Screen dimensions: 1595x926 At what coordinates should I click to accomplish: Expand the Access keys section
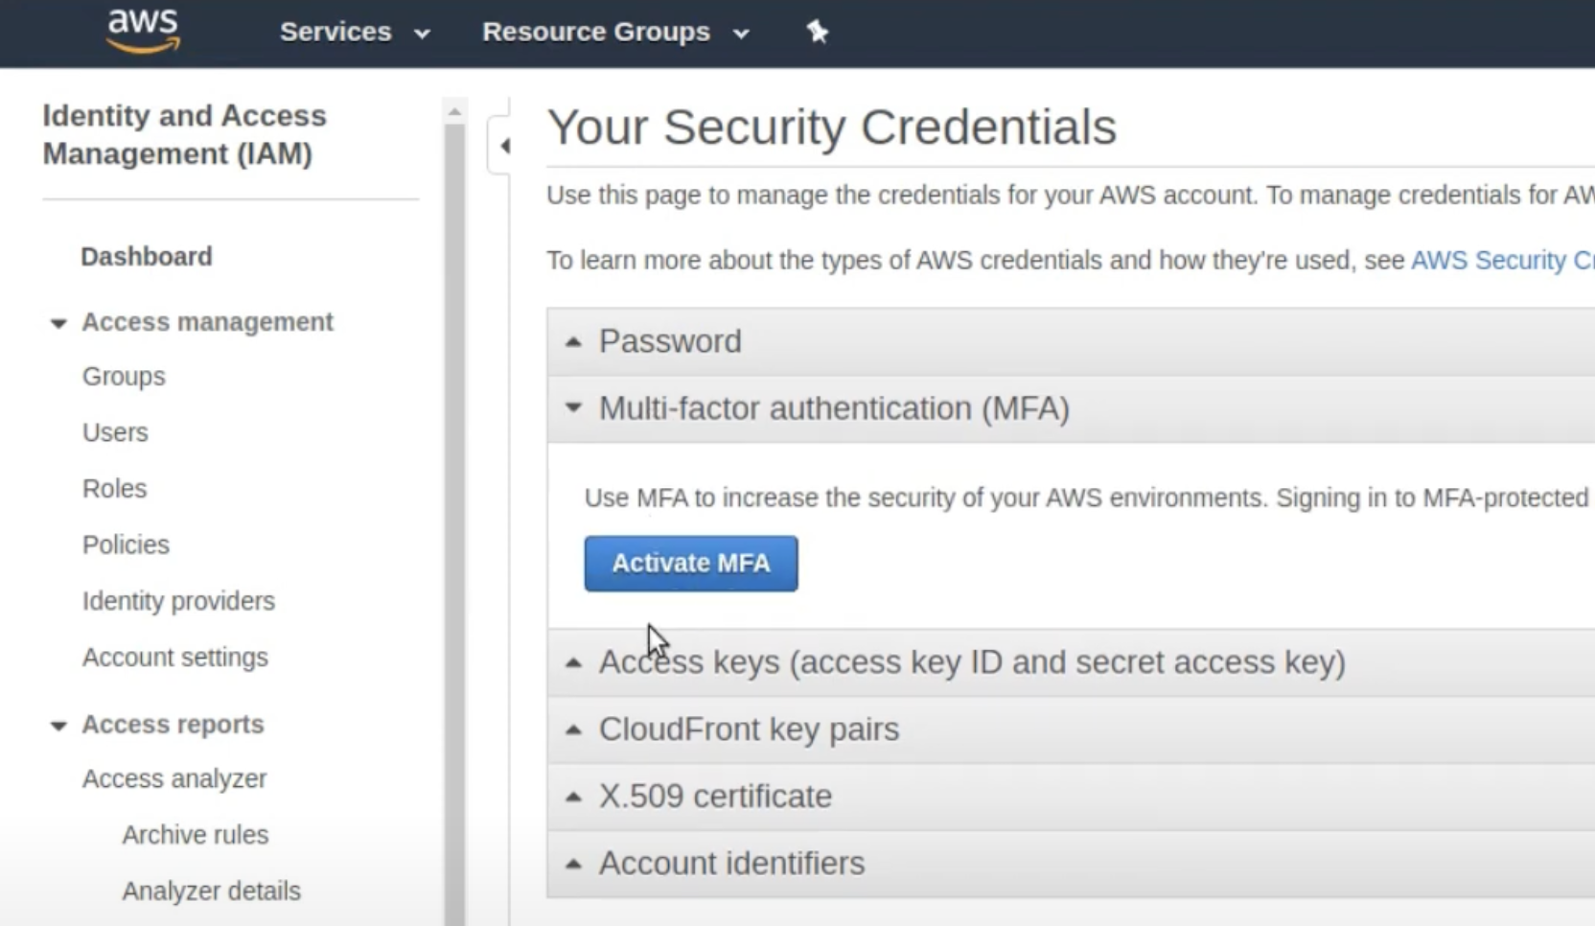1071,662
